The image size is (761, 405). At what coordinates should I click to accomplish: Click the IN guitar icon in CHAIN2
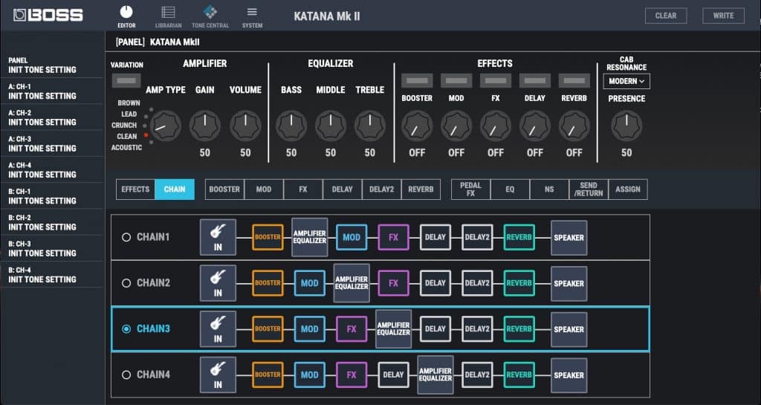click(x=218, y=283)
